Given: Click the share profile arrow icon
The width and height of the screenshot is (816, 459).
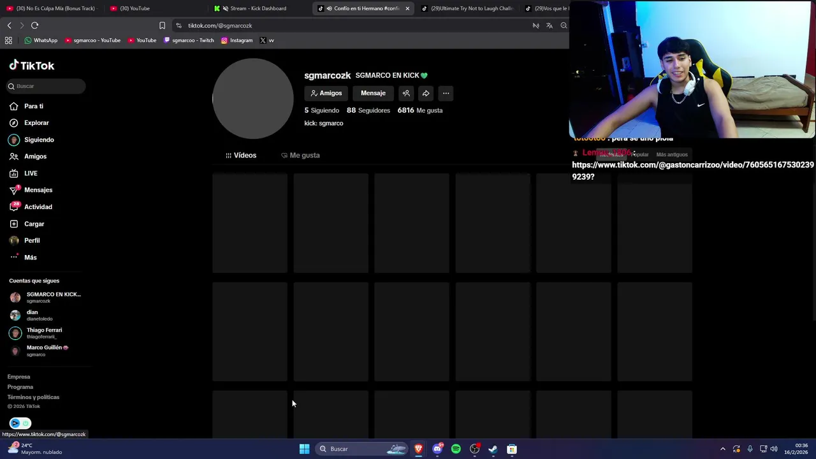Looking at the screenshot, I should (426, 93).
